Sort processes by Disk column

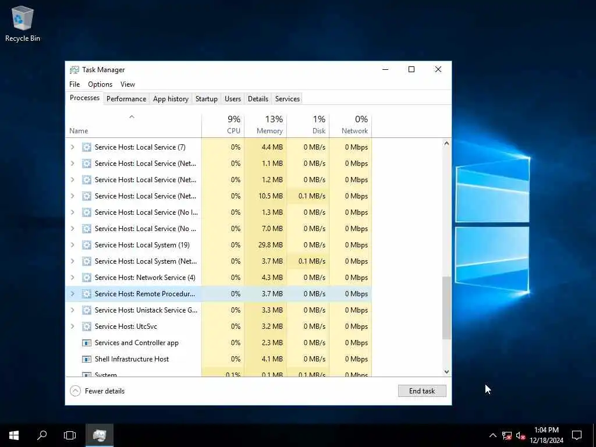(308, 125)
